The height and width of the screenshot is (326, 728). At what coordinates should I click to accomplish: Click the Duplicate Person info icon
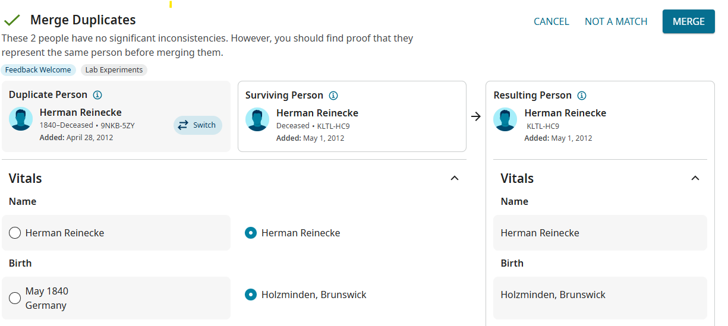click(x=98, y=95)
